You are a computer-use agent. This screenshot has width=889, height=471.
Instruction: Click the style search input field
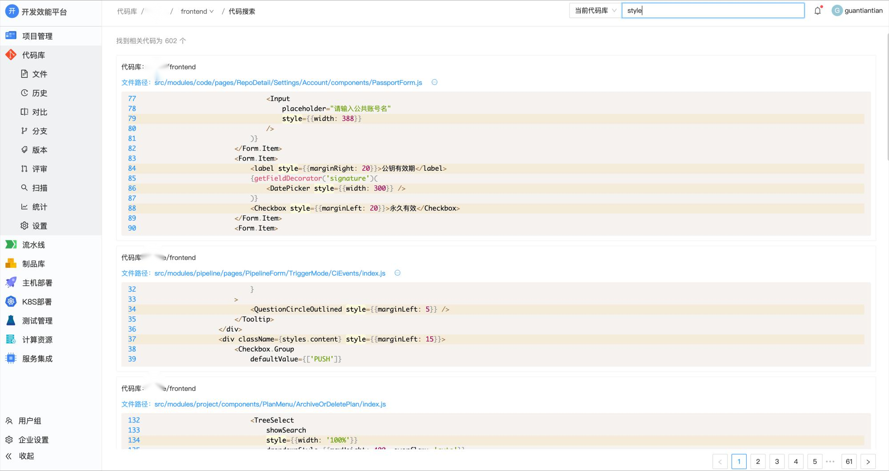(713, 11)
